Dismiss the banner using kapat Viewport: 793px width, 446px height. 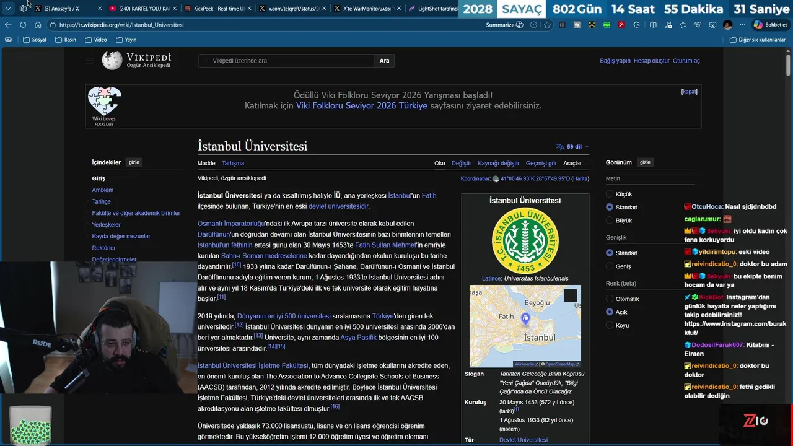coord(690,91)
